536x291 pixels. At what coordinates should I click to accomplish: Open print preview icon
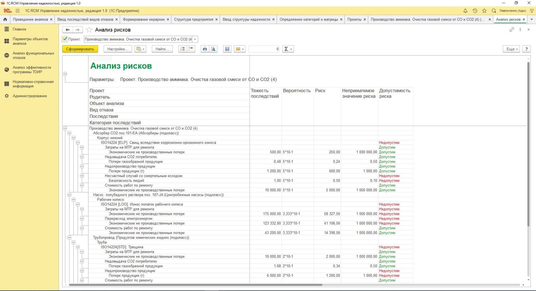213,49
